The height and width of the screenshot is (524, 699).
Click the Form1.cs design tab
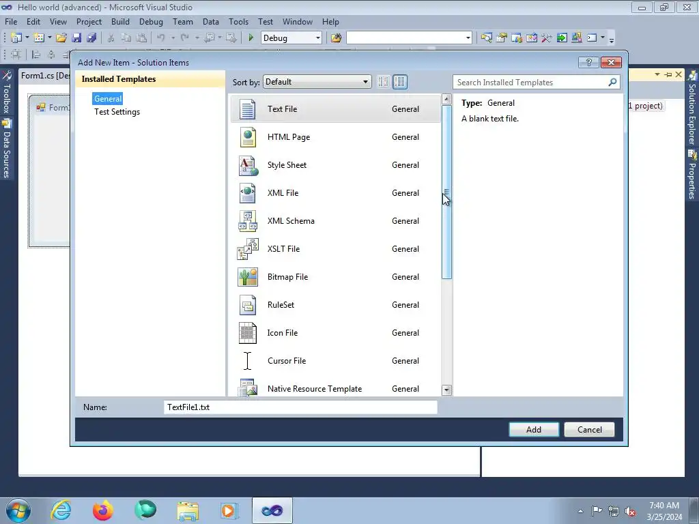(x=44, y=76)
